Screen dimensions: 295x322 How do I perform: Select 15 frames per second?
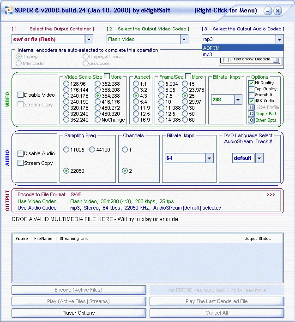pyautogui.click(x=185, y=84)
